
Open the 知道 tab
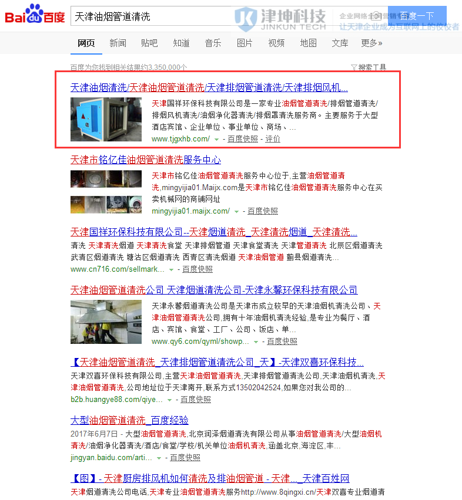click(182, 43)
